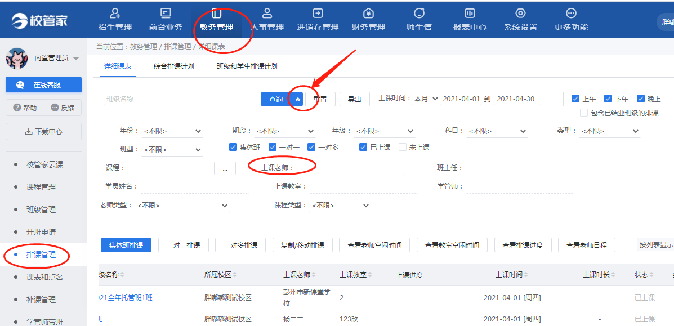Open 教务管理 module icon
The height and width of the screenshot is (326, 674).
(216, 14)
